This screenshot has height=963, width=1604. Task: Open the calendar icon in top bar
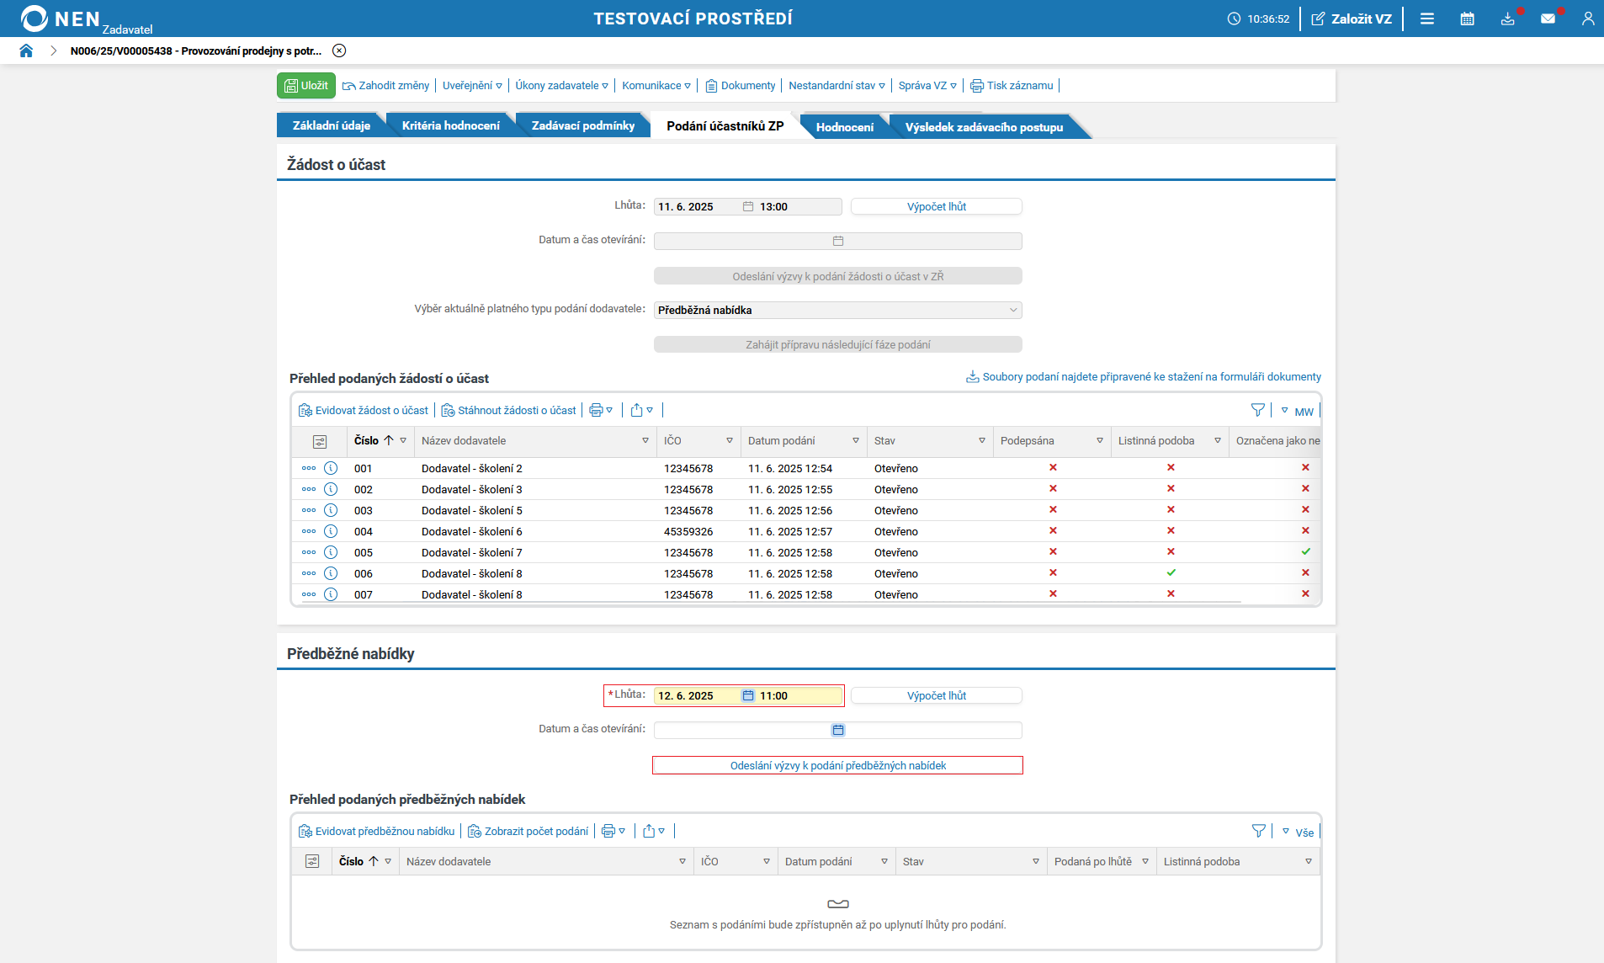[x=1467, y=19]
